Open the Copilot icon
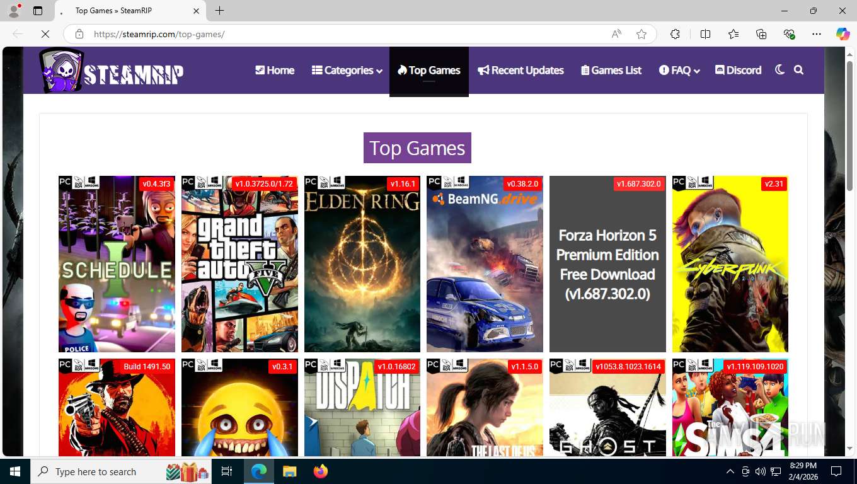Screen dimensions: 857x484 (x=843, y=34)
